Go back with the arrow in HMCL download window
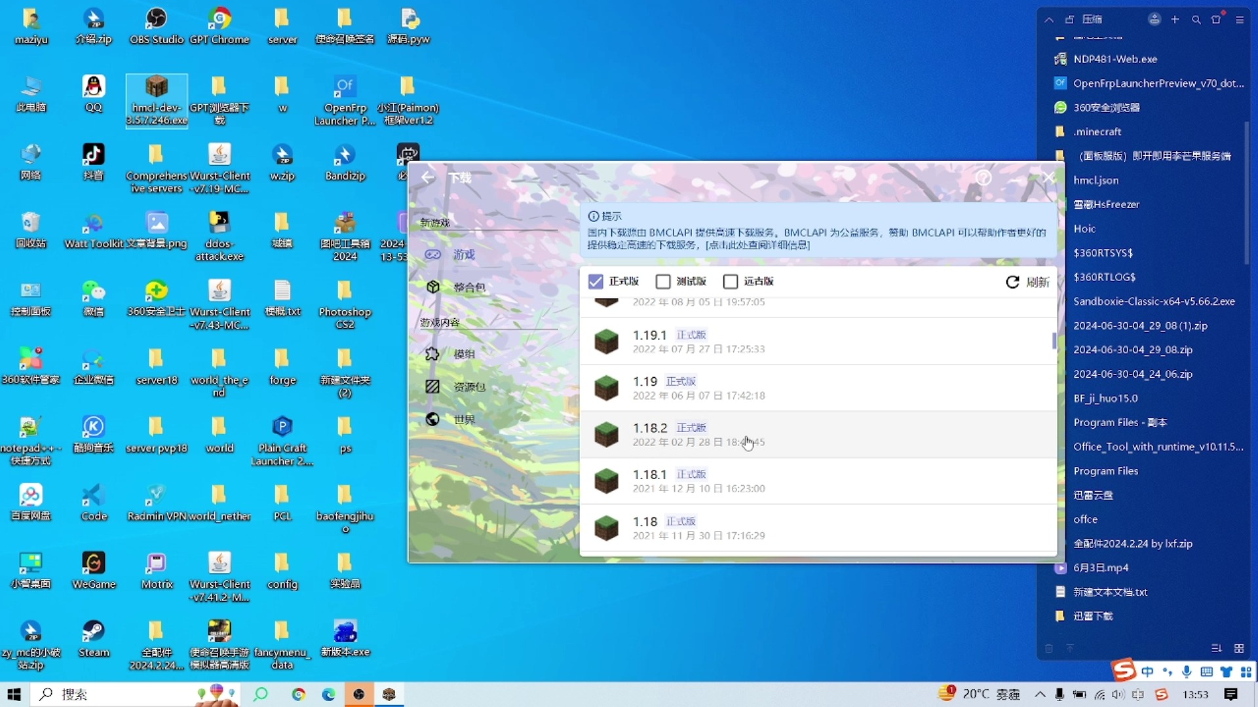Viewport: 1258px width, 707px height. pos(428,177)
